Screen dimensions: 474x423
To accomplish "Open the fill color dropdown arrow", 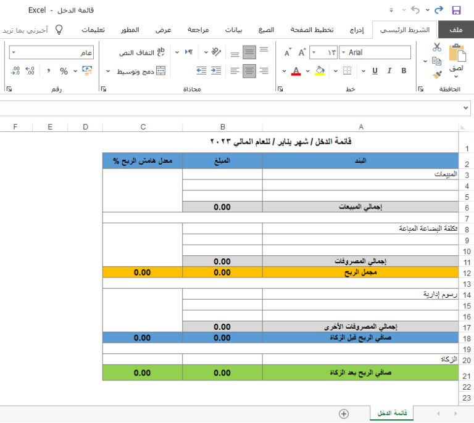I will 308,71.
